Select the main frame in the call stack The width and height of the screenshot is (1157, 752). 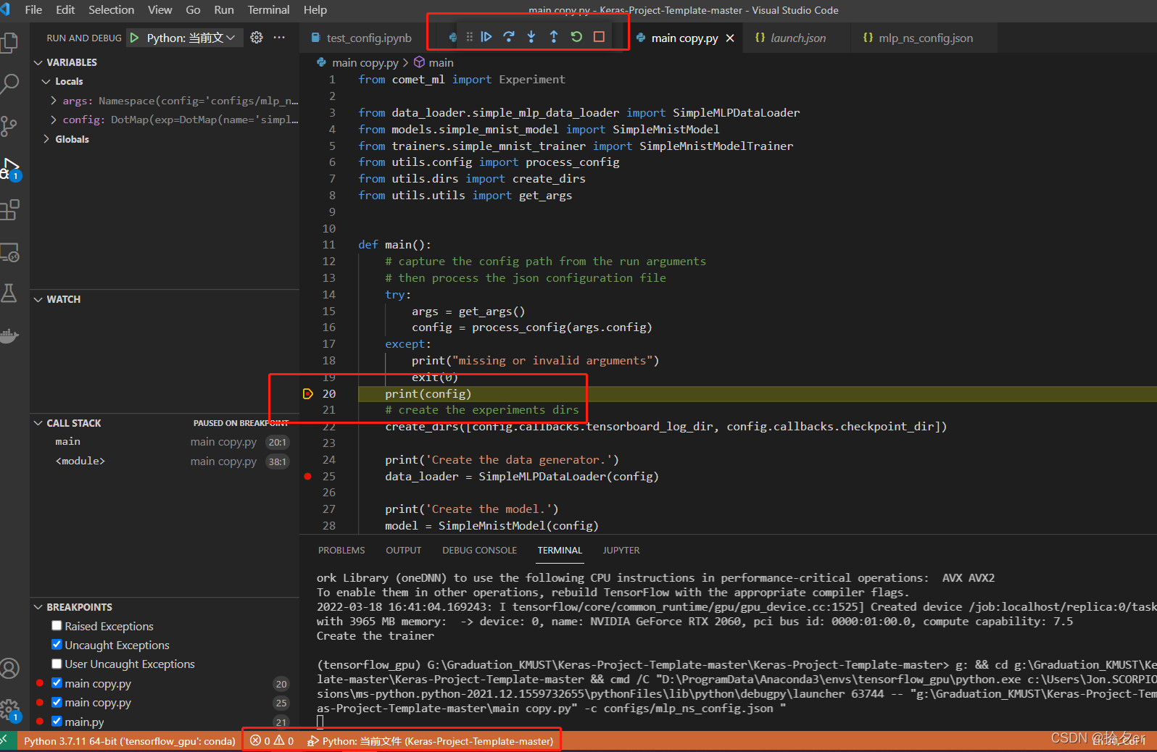[x=165, y=442]
